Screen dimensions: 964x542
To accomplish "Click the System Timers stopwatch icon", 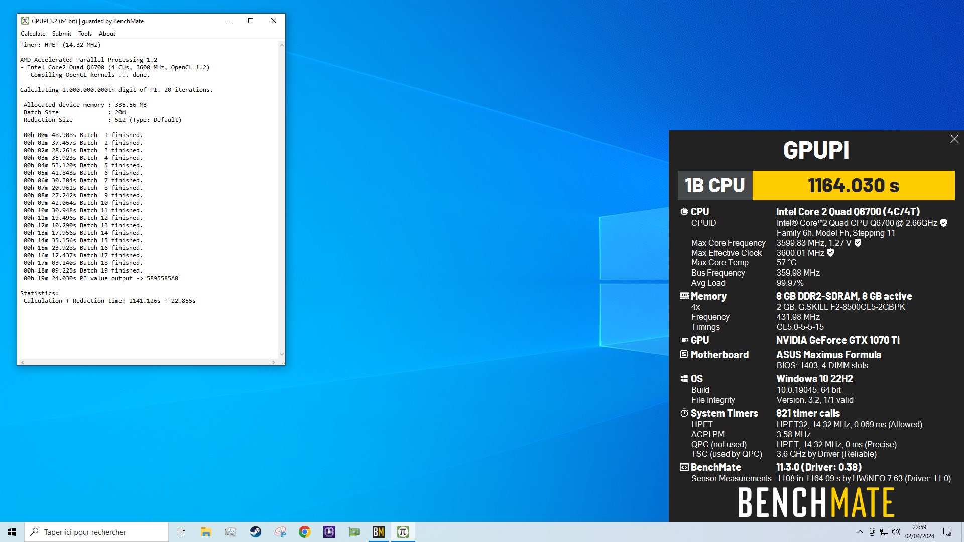I will 684,413.
